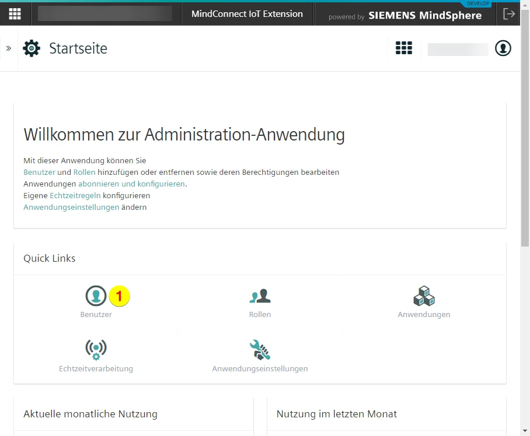530x436 pixels.
Task: Click the Rollen label under quick links
Action: [x=260, y=315]
